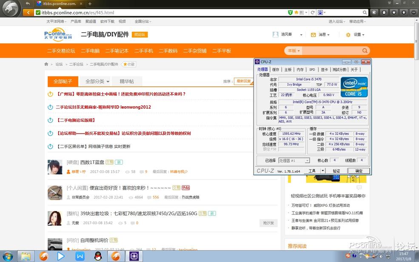
Task: Switch to the 显卡 tab in CPU-Z
Action: [325, 69]
